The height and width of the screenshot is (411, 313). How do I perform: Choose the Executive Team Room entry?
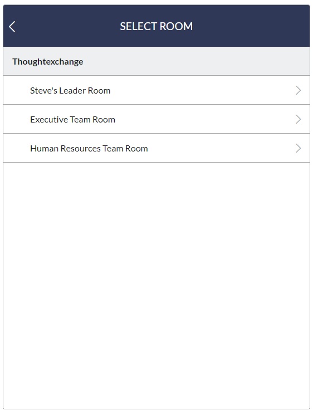click(156, 119)
